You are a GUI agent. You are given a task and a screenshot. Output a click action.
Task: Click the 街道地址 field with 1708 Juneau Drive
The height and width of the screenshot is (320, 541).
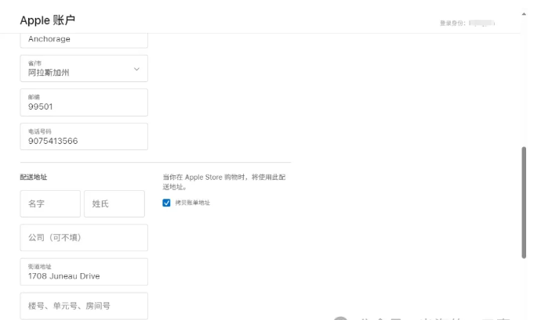point(84,271)
